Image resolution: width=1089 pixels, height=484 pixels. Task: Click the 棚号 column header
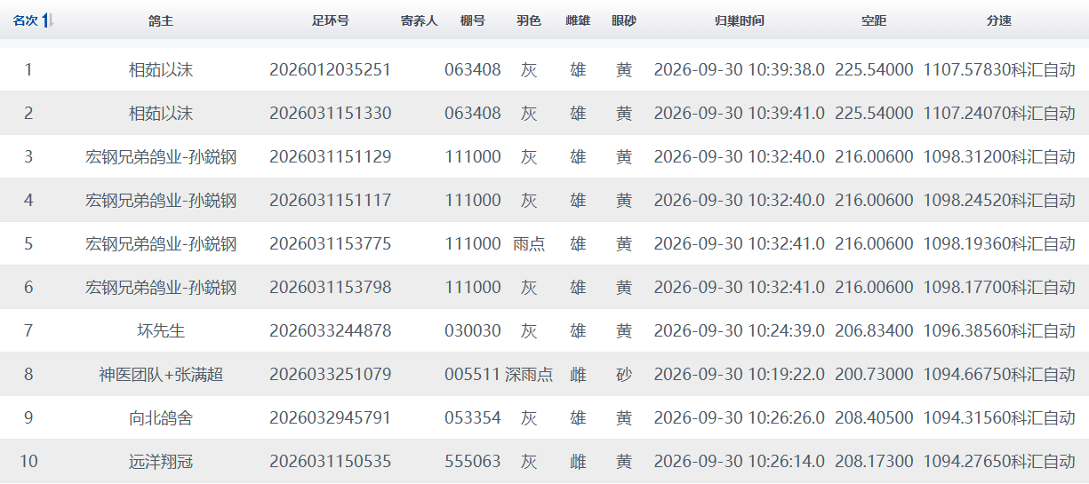point(473,20)
